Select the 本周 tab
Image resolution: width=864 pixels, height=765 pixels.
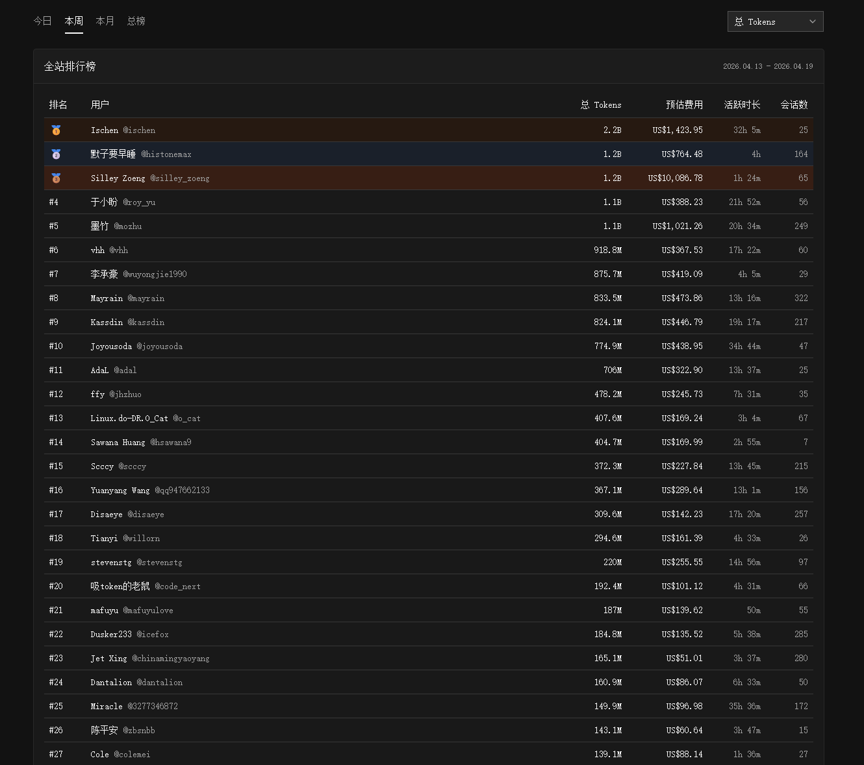[73, 21]
